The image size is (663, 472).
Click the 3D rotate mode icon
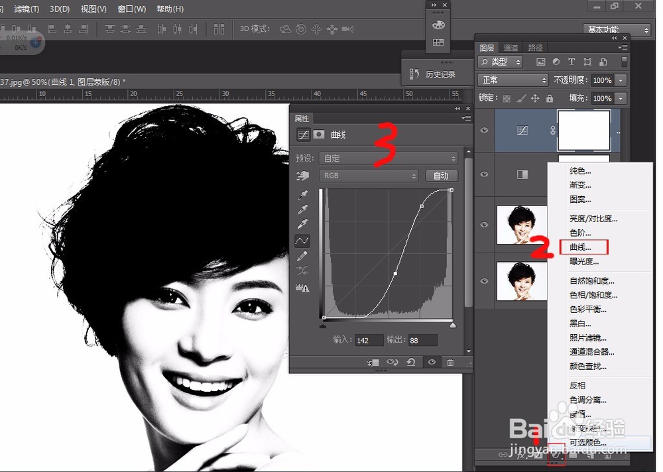[x=285, y=29]
